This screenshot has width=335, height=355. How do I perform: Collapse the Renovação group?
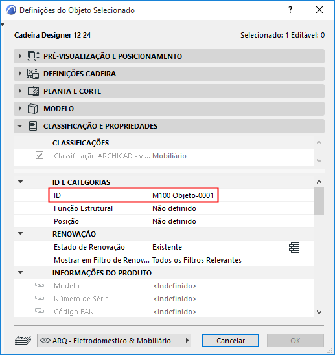21,233
